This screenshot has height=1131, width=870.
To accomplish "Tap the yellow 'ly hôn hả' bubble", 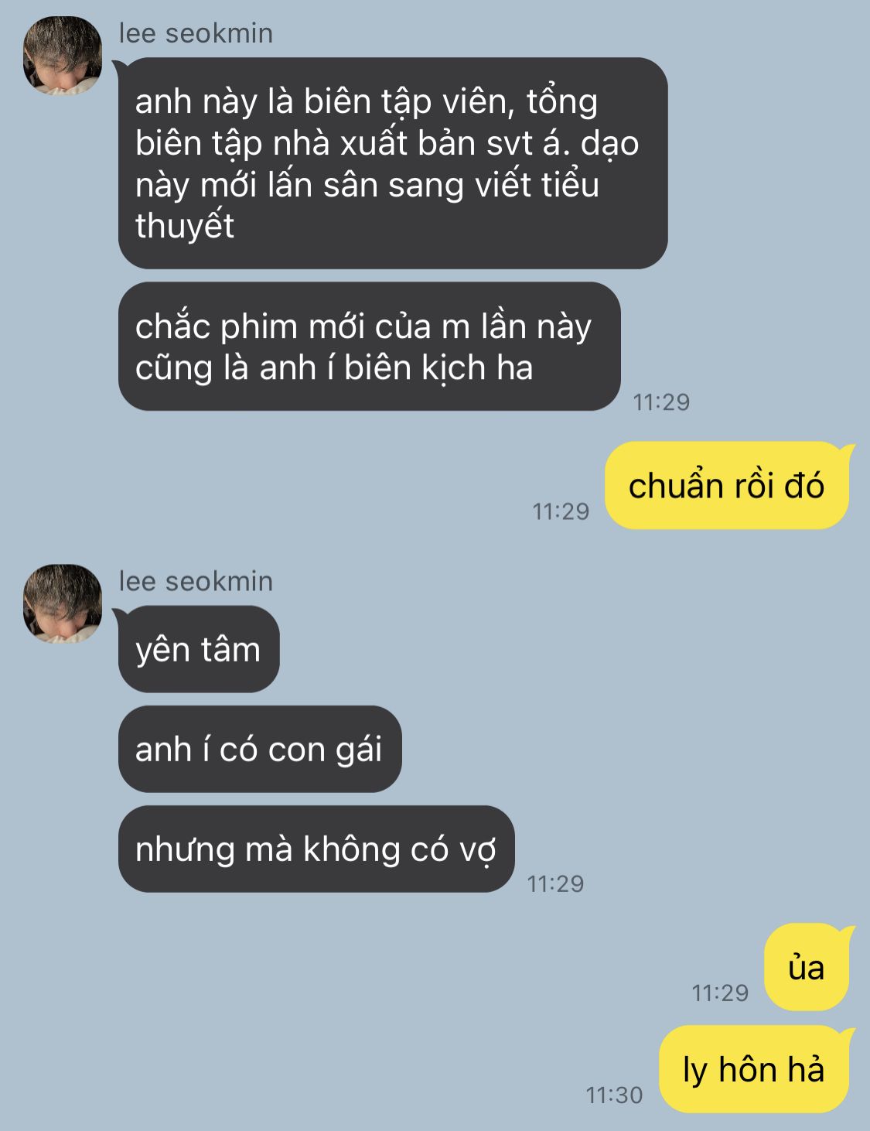I will 753,1069.
